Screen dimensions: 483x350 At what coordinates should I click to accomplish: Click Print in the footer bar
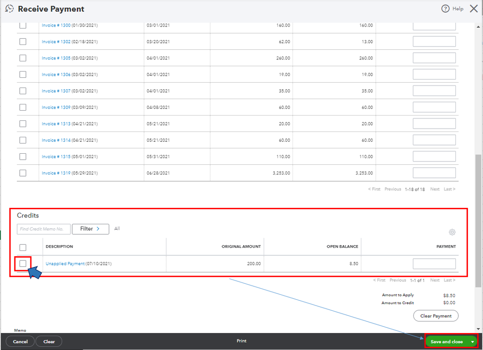point(242,341)
